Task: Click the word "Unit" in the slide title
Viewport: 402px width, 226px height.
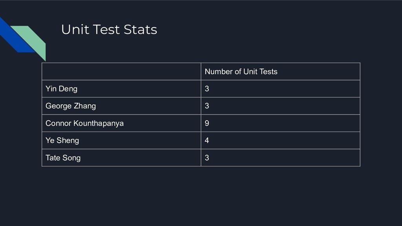Action: (x=71, y=30)
